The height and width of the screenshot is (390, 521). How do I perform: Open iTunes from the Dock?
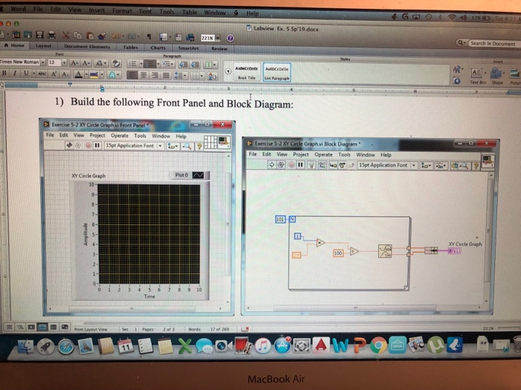pos(263,346)
